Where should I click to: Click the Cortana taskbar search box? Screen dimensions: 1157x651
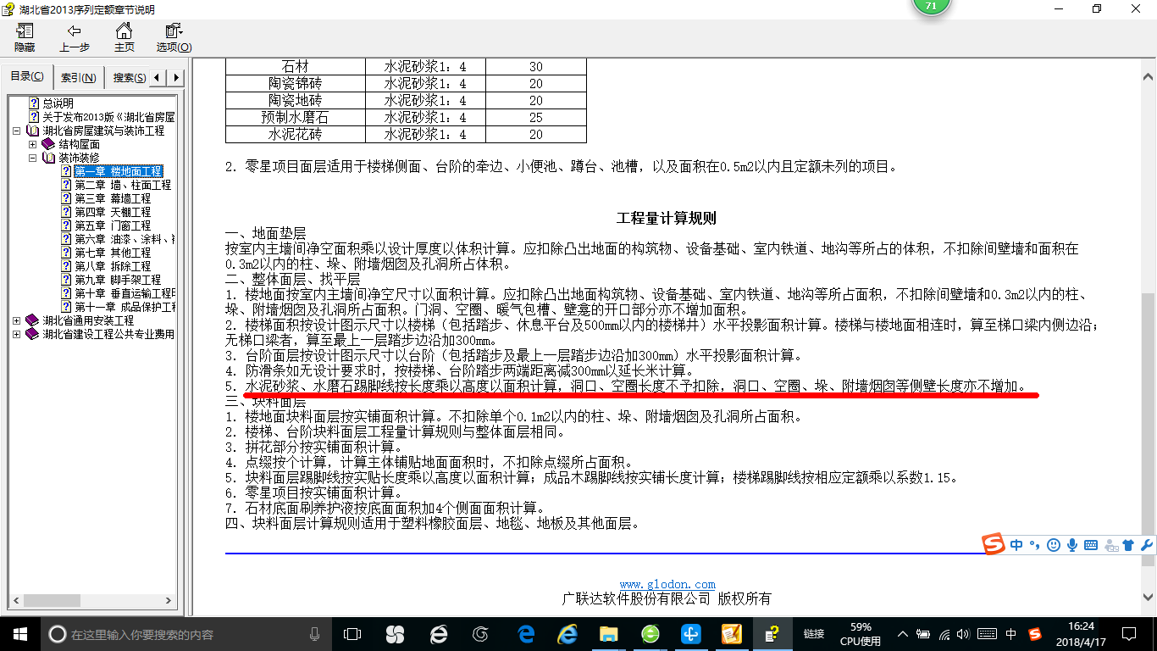(185, 634)
